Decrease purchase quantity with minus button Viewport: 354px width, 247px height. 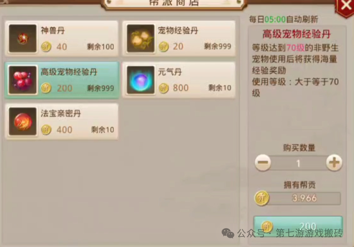tap(263, 162)
